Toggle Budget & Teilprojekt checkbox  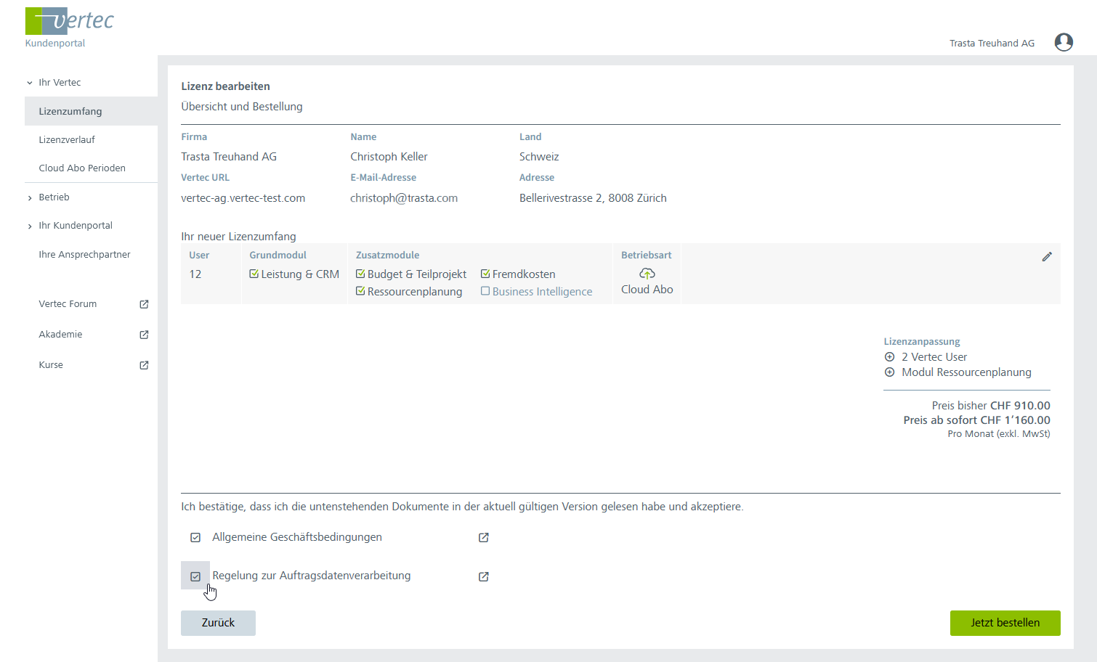(360, 274)
